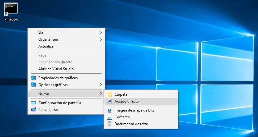Expand the Ver submenu arrow
Viewport: 258px width, 137px height.
coord(101,33)
